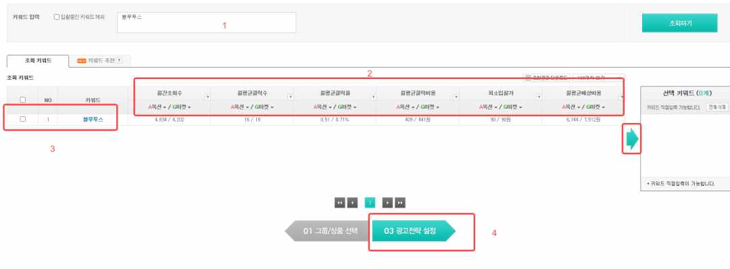This screenshot has height=269, width=730.
Task: Switch to the 조회 키워드 tab
Action: [x=38, y=61]
